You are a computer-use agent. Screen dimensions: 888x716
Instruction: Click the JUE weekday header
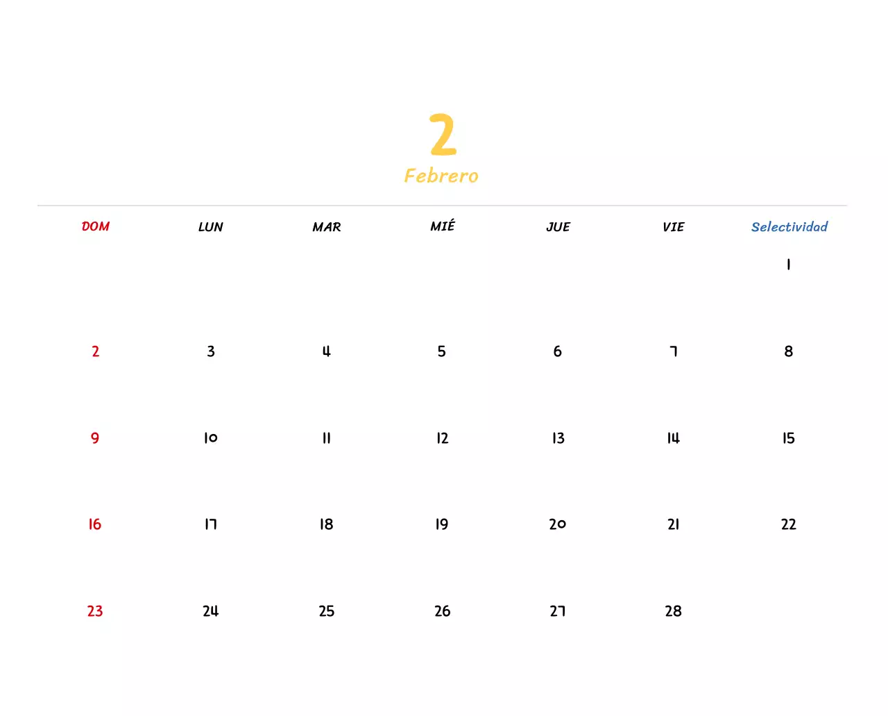point(558,227)
